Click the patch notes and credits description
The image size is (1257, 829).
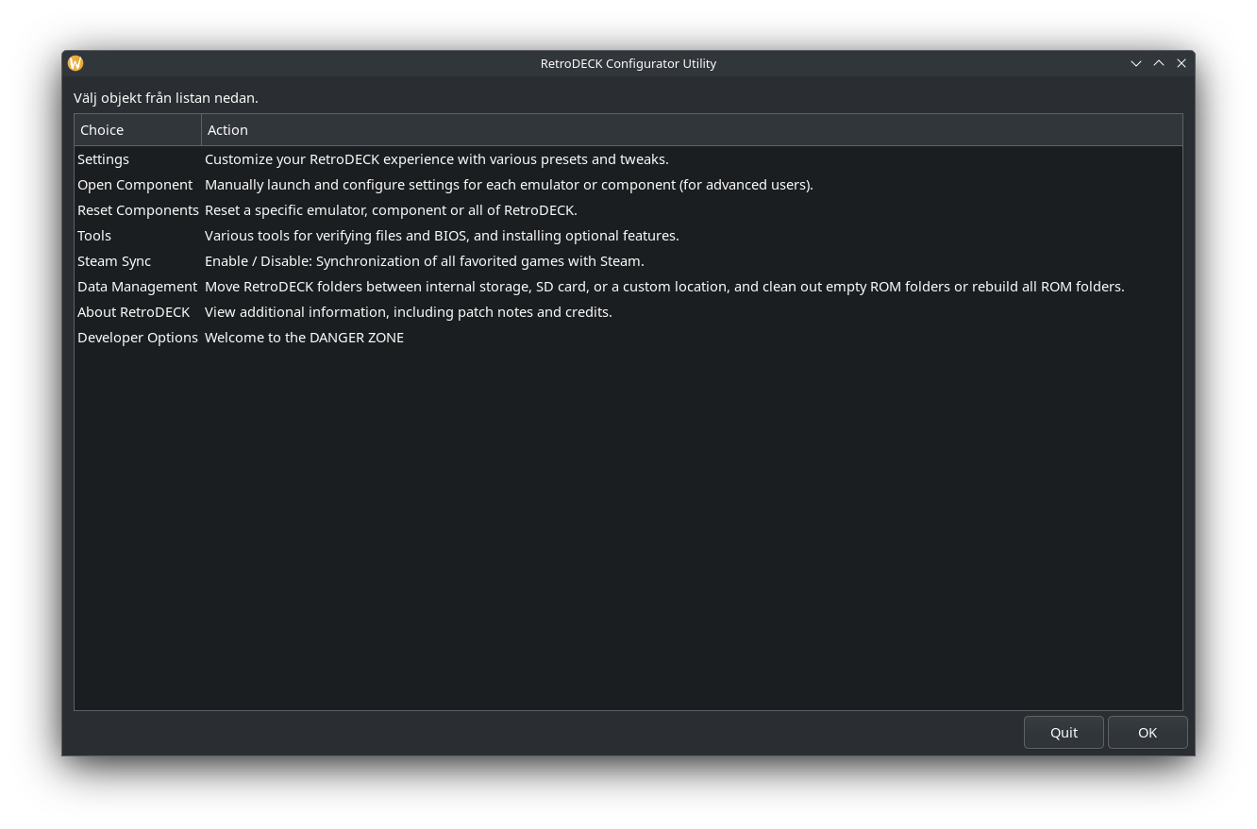(408, 312)
